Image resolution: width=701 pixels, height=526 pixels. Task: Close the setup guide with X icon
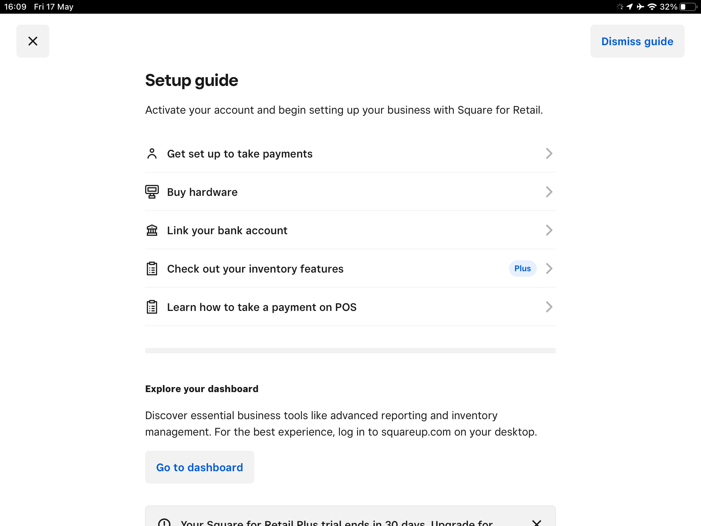(x=33, y=41)
